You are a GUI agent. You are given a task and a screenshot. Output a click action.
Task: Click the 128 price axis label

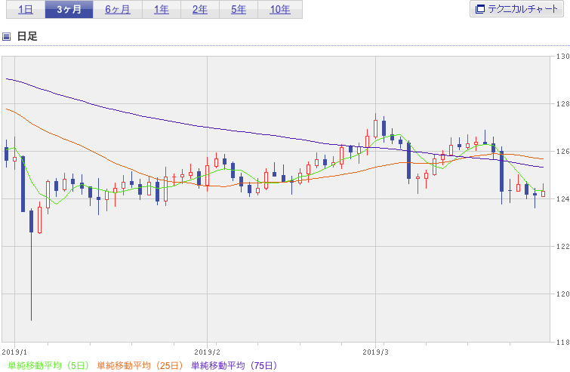click(x=563, y=104)
